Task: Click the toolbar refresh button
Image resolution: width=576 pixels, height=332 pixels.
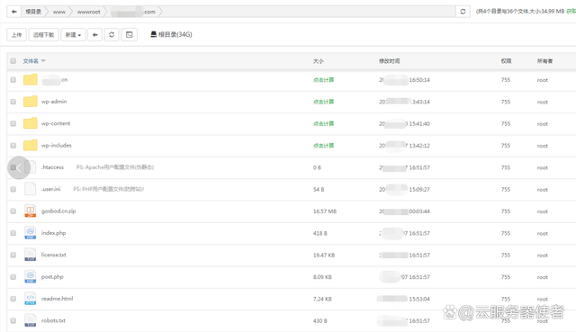Action: click(x=112, y=35)
